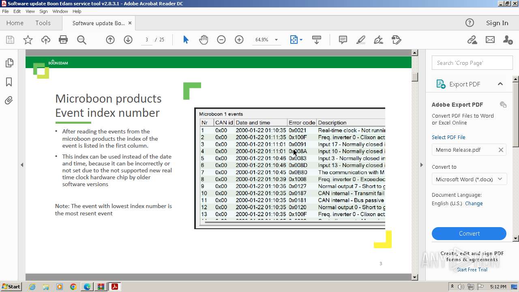Image resolution: width=519 pixels, height=292 pixels.
Task: Bookmark this file with the star icon
Action: click(28, 40)
